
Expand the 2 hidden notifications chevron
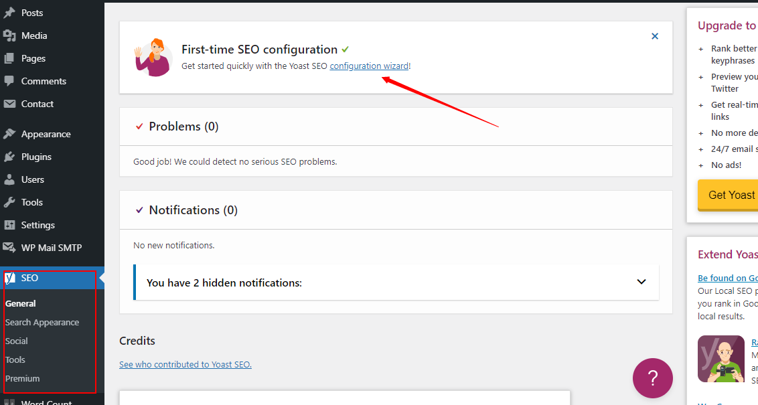coord(641,282)
